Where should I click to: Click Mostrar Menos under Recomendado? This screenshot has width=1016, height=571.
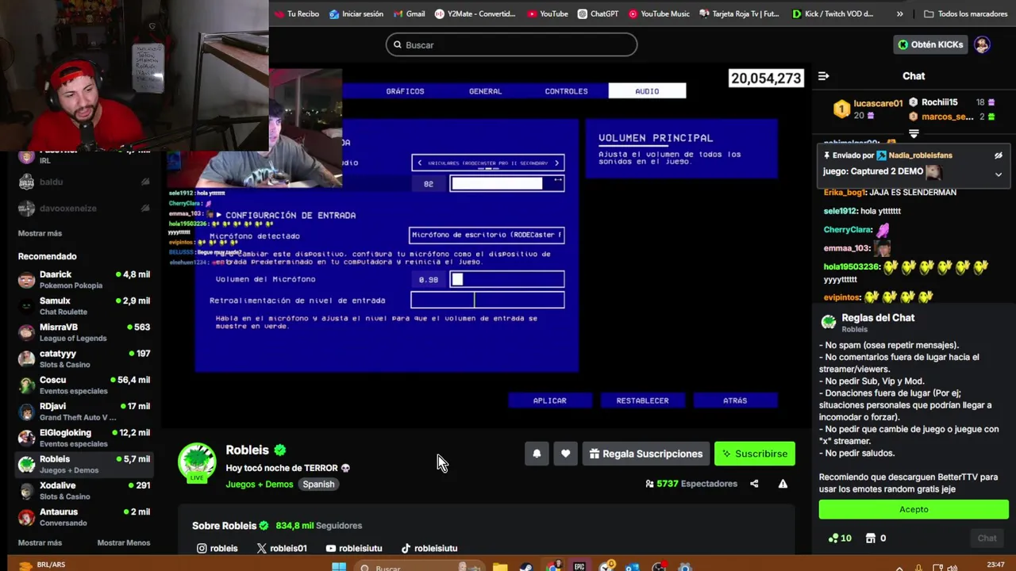pyautogui.click(x=124, y=542)
